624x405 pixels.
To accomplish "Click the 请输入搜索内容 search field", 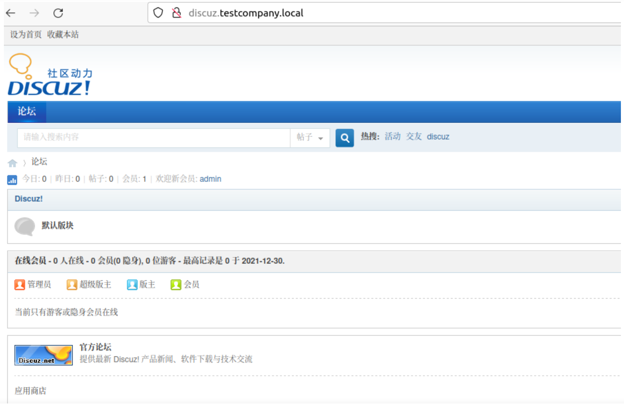I will click(154, 138).
